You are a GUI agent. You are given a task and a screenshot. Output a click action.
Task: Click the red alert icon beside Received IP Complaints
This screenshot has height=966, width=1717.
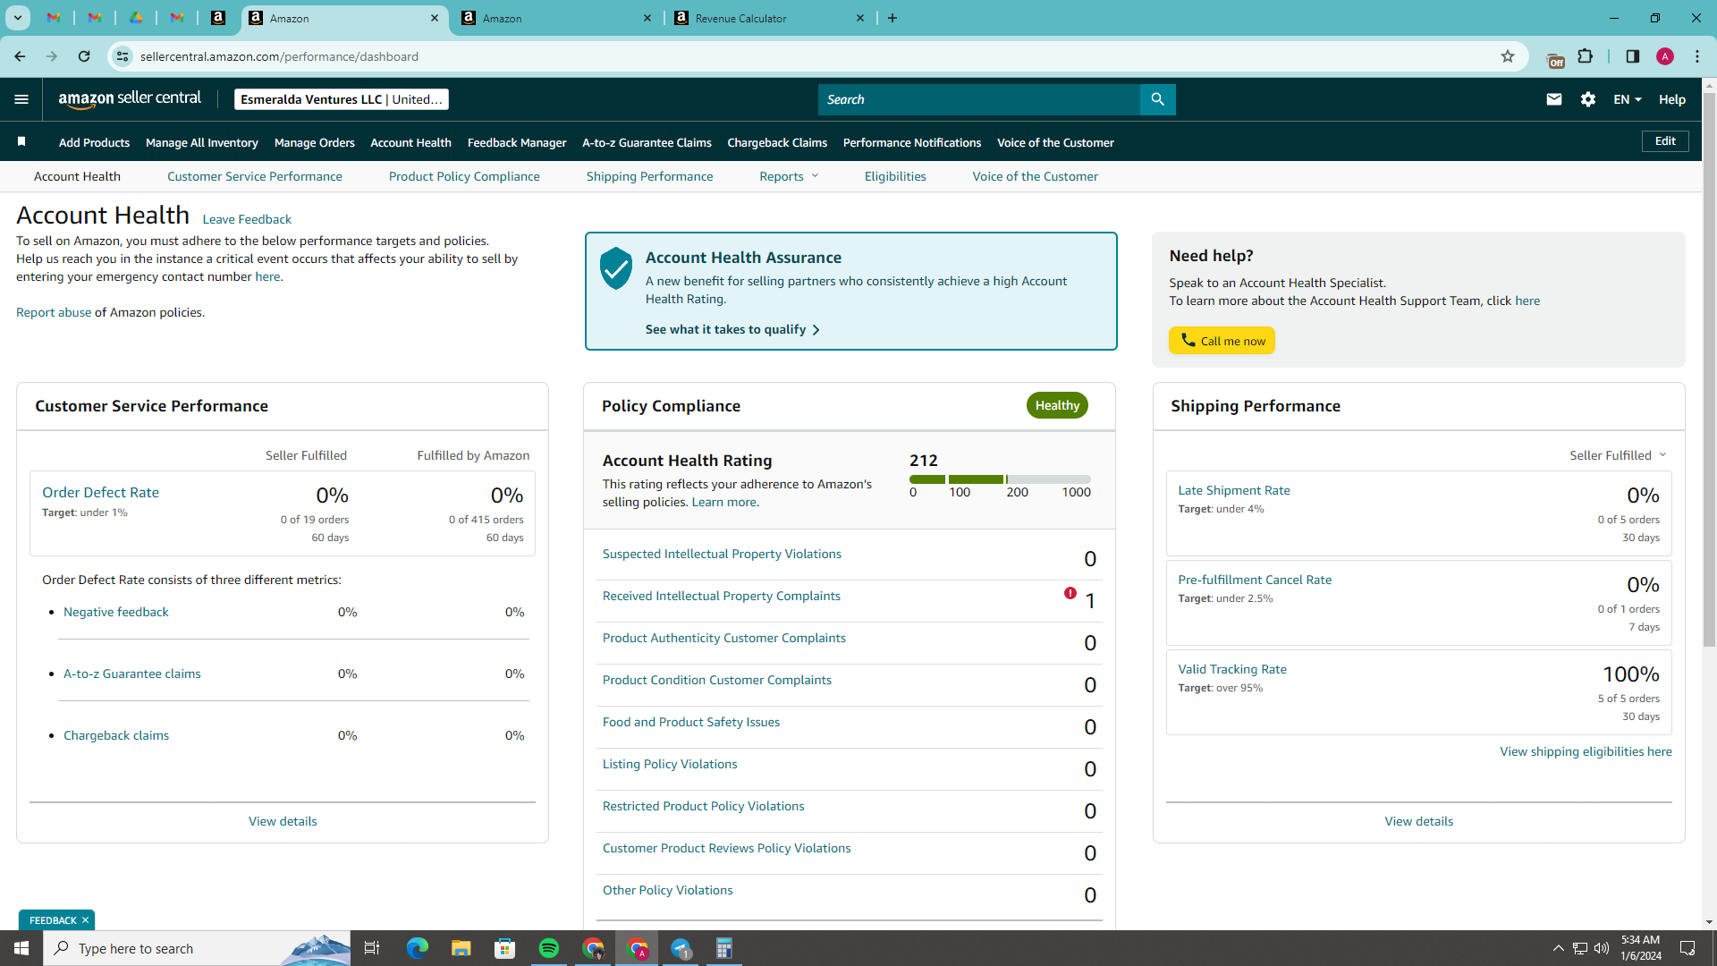[x=1070, y=593]
